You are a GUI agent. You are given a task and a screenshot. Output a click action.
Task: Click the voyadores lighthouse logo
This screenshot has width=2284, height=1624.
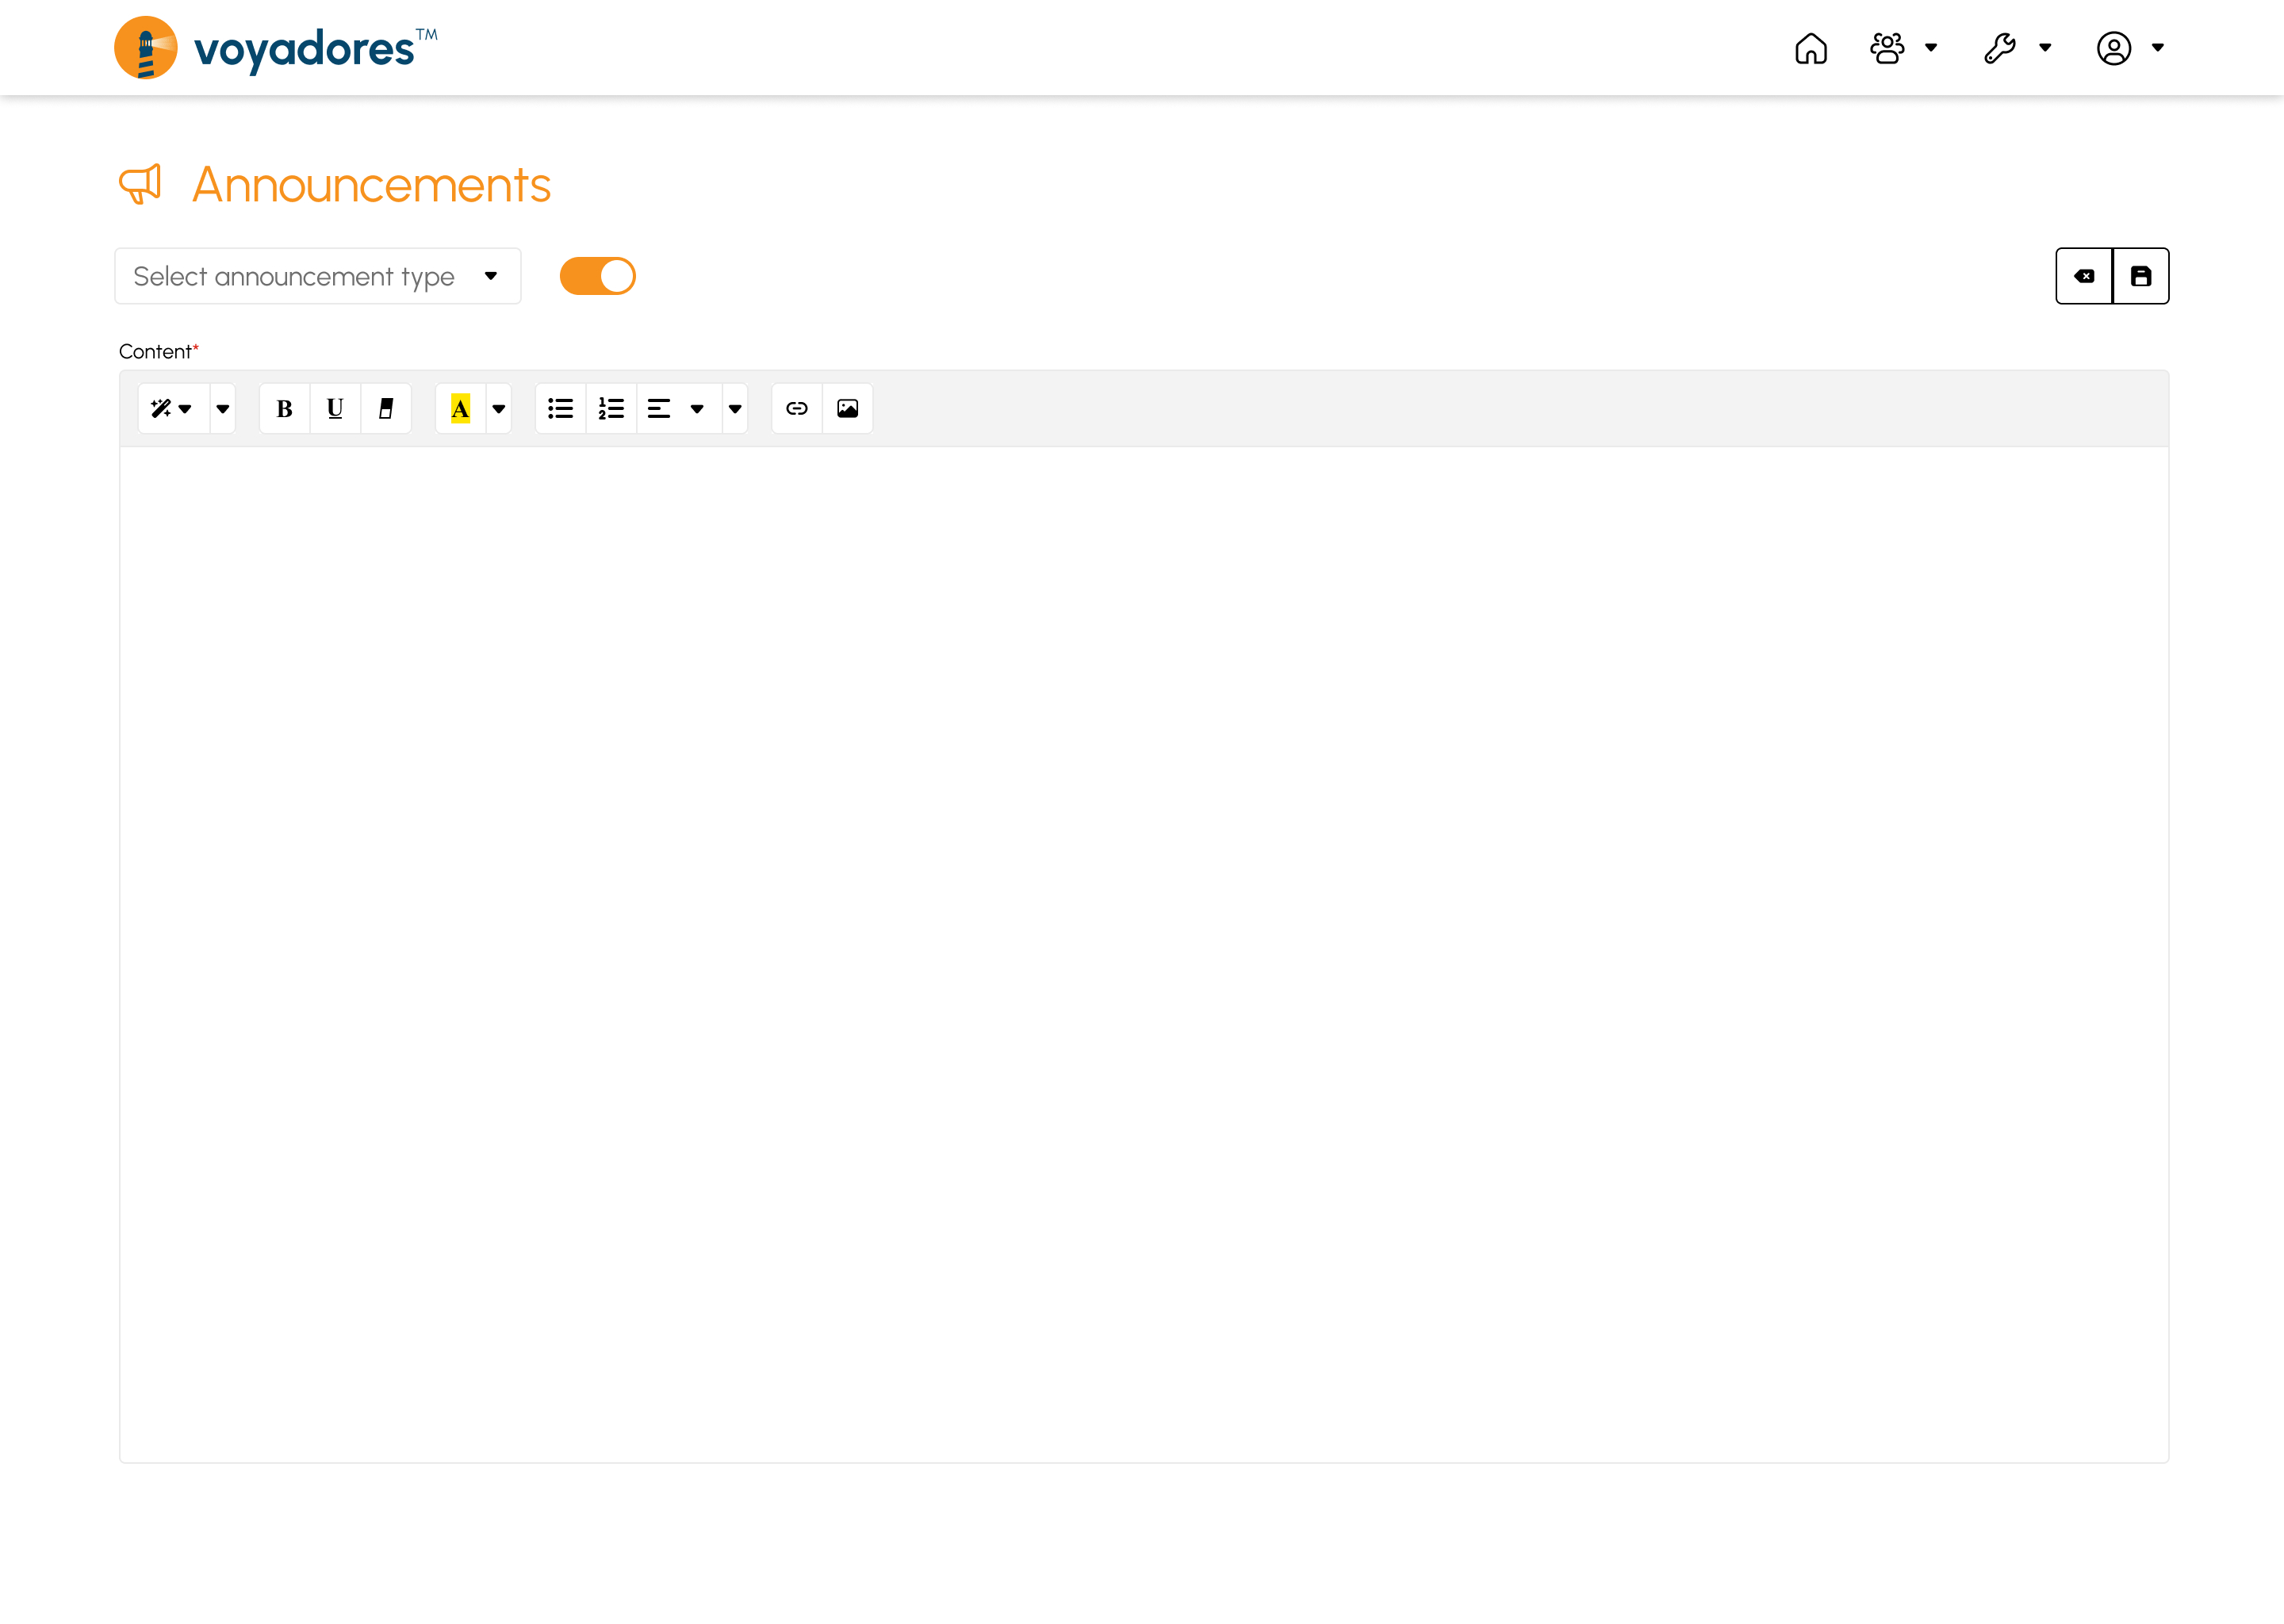coord(146,47)
